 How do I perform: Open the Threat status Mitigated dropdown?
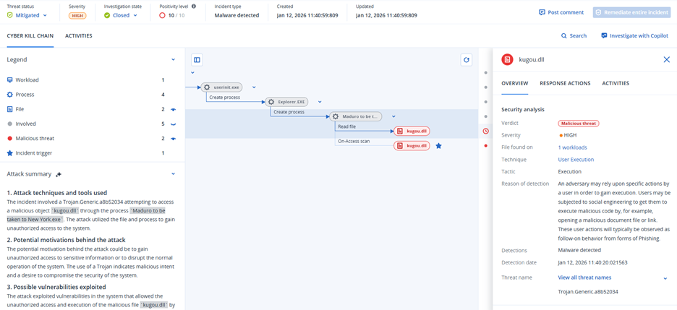coord(27,15)
